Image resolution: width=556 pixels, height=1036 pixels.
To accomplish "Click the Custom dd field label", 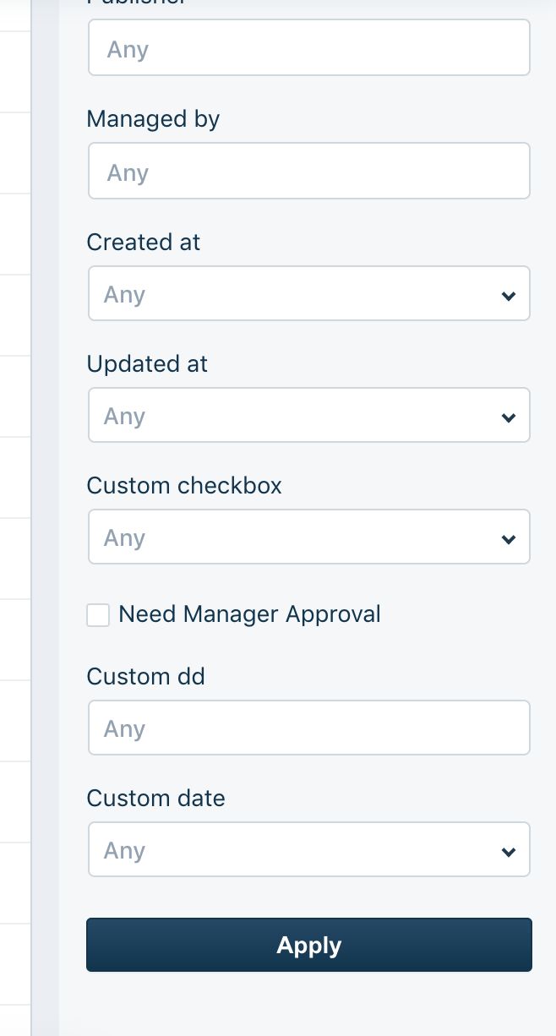I will tap(146, 677).
